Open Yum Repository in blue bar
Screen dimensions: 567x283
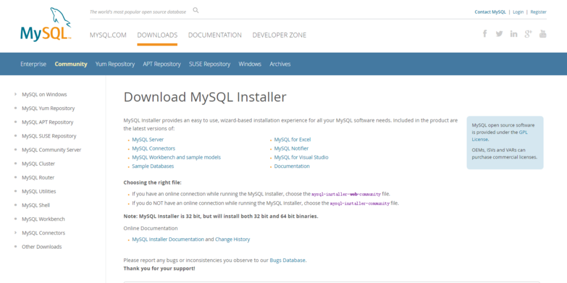coord(115,64)
